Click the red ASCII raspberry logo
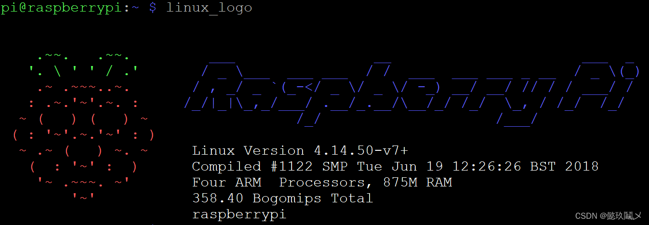This screenshot has height=225, width=649. 83,143
